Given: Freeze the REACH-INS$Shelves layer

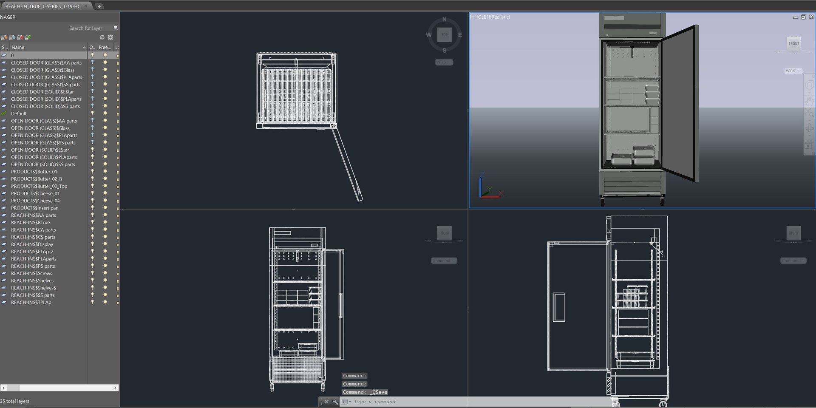Looking at the screenshot, I should coord(105,280).
